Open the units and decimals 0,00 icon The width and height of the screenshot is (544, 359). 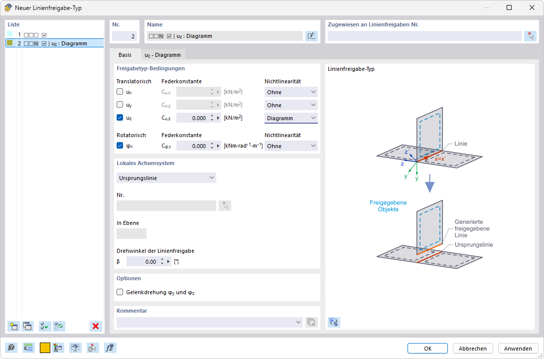coord(28,348)
